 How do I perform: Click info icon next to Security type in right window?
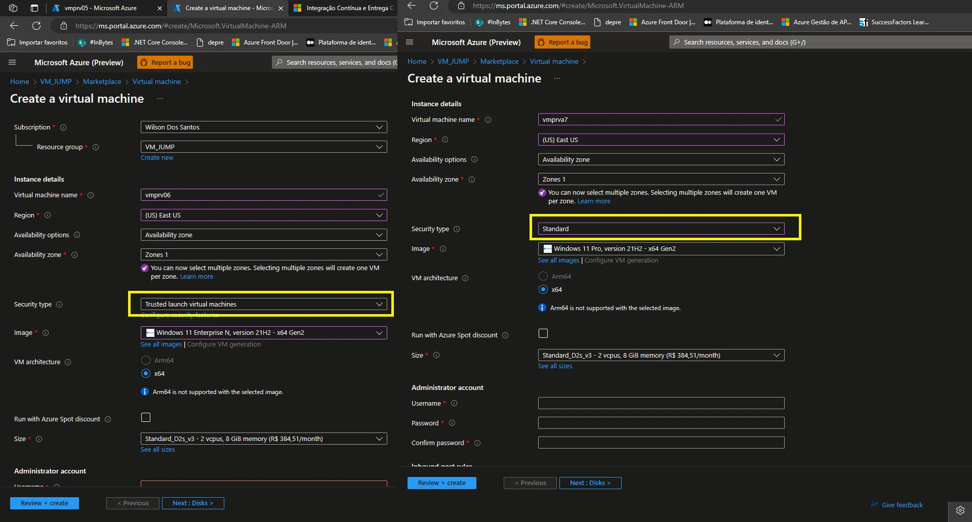point(457,229)
